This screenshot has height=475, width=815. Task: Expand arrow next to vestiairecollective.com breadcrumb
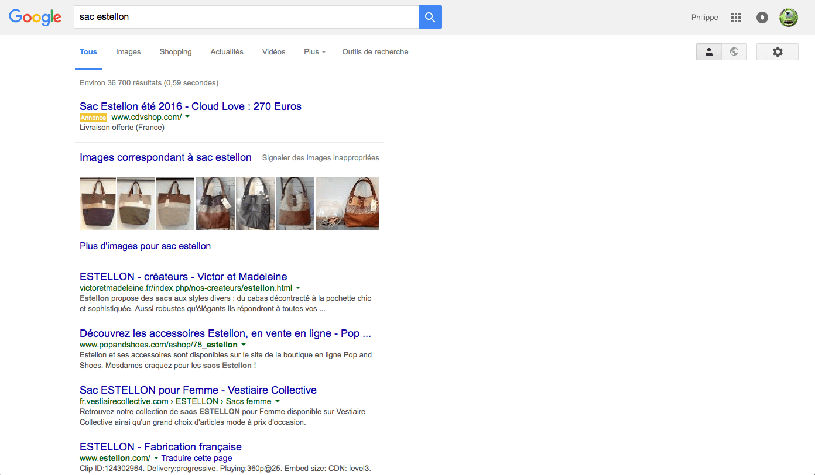[278, 401]
